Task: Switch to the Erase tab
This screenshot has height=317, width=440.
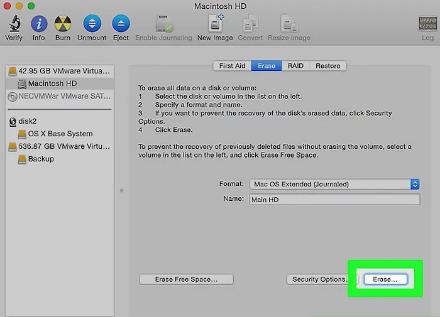Action: (x=267, y=66)
